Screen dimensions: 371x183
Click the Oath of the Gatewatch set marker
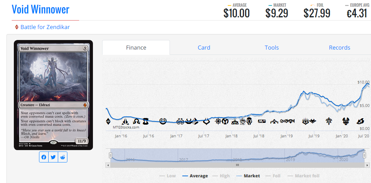(x=125, y=121)
